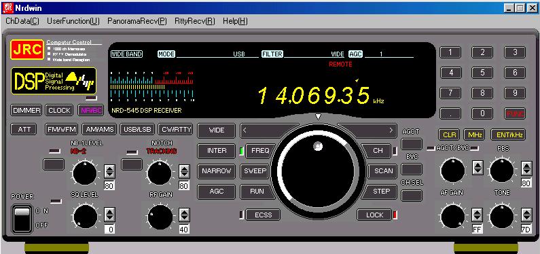Click the RF GAIN knob
The width and height of the screenshot is (540, 254).
click(160, 217)
